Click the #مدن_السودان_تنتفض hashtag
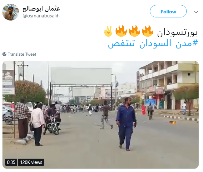The height and width of the screenshot is (172, 203). (153, 44)
